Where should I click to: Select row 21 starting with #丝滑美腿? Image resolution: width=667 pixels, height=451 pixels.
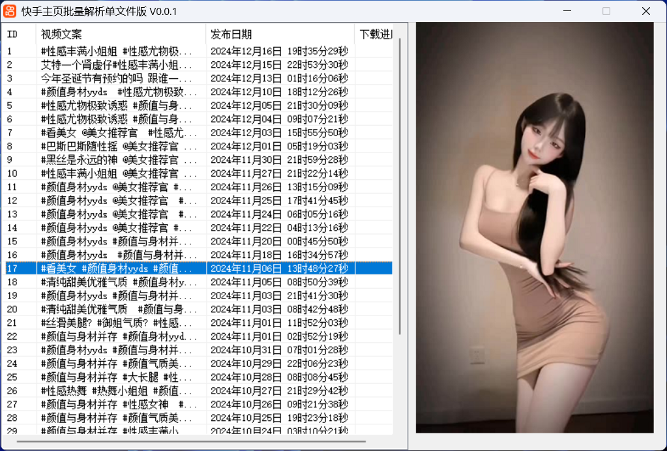(x=117, y=323)
